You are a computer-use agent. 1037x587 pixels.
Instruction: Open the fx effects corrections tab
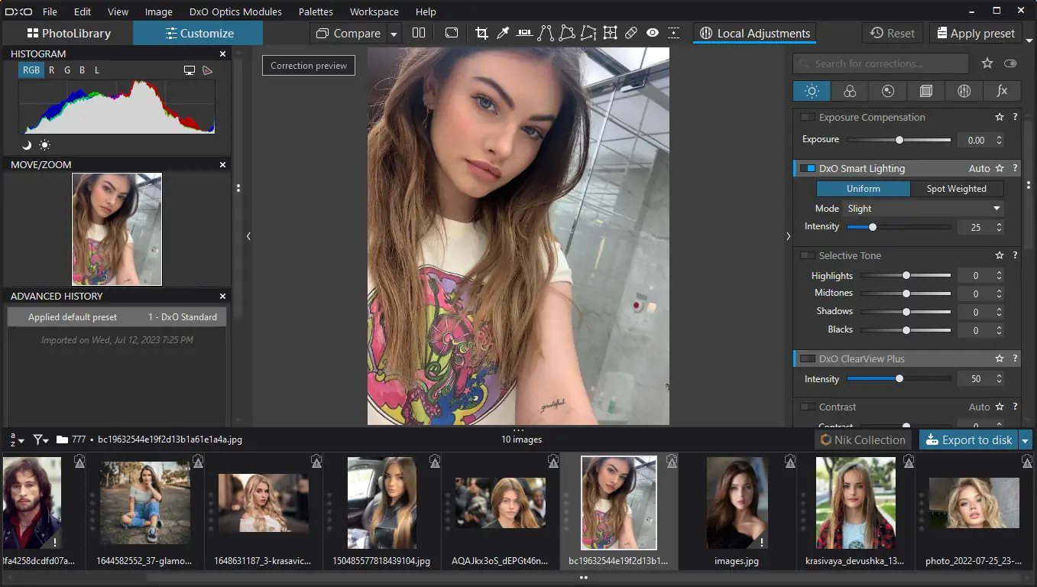point(1002,91)
